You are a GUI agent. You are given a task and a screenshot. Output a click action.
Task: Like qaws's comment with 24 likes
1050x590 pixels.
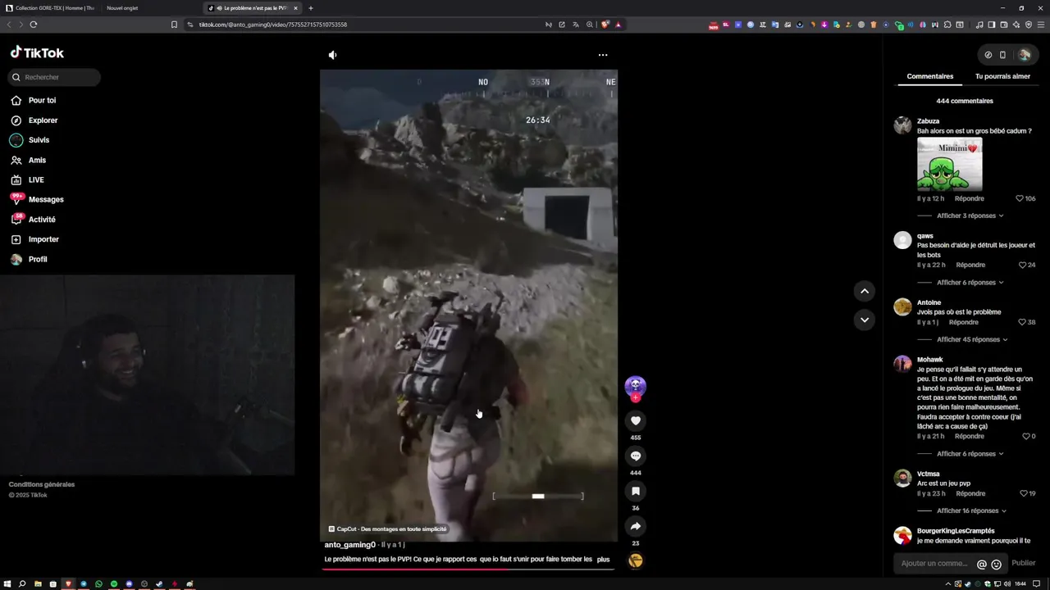[x=1023, y=265]
